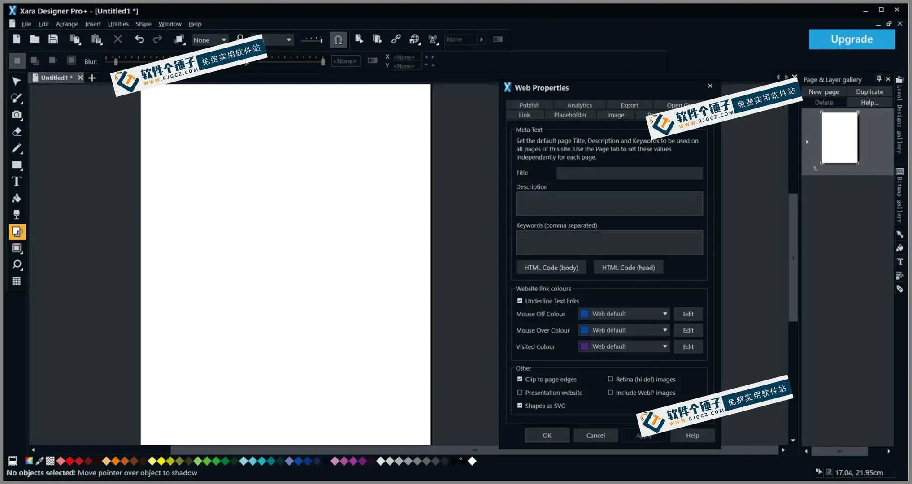The image size is (912, 484).
Task: Click Edit for Mouse Off Colour
Action: pos(688,314)
